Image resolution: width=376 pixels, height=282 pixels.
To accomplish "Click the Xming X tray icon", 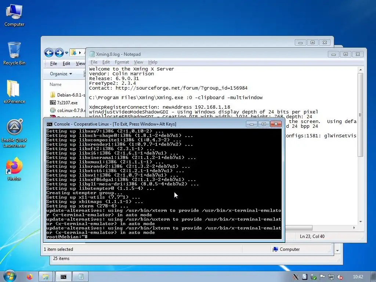I will [x=296, y=277].
